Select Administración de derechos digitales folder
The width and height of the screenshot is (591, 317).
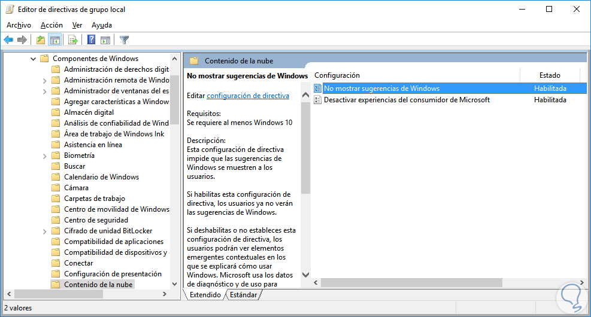[116, 69]
